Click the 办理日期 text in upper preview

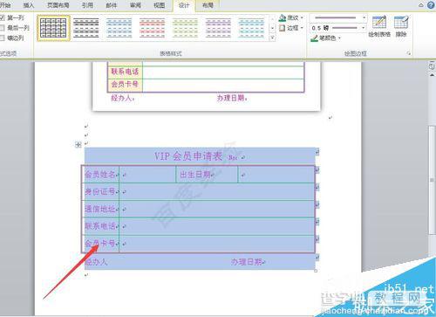(x=231, y=98)
